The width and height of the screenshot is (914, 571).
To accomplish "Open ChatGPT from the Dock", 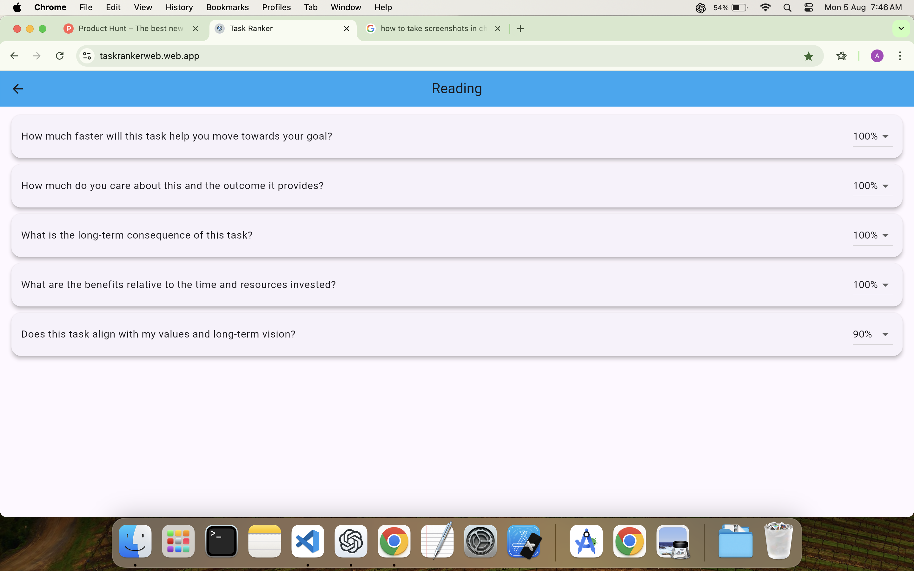I will pos(350,541).
